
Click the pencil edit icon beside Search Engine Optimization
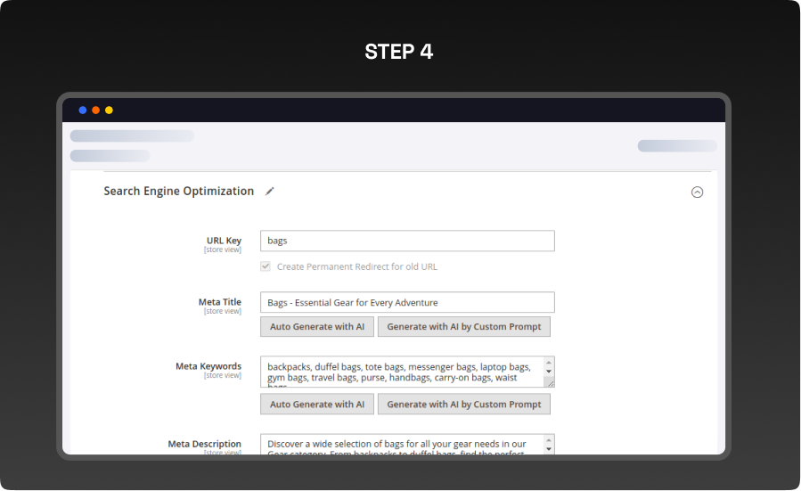coord(270,191)
